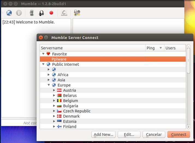Expand the Denmark servers

[x=54, y=116]
